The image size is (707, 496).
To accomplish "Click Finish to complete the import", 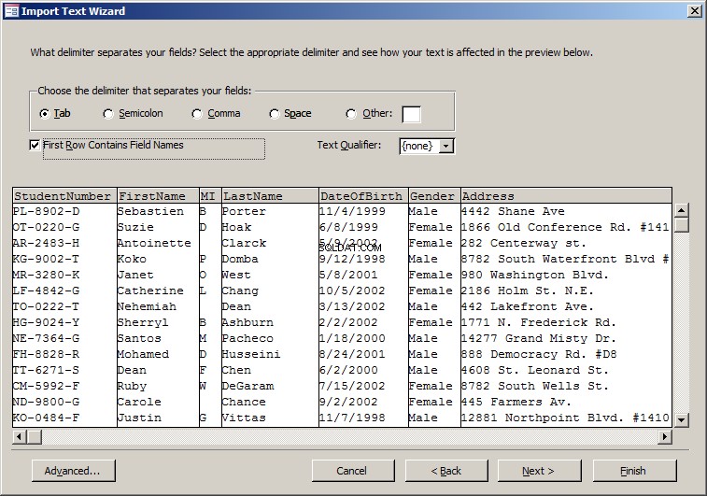I will tap(634, 471).
